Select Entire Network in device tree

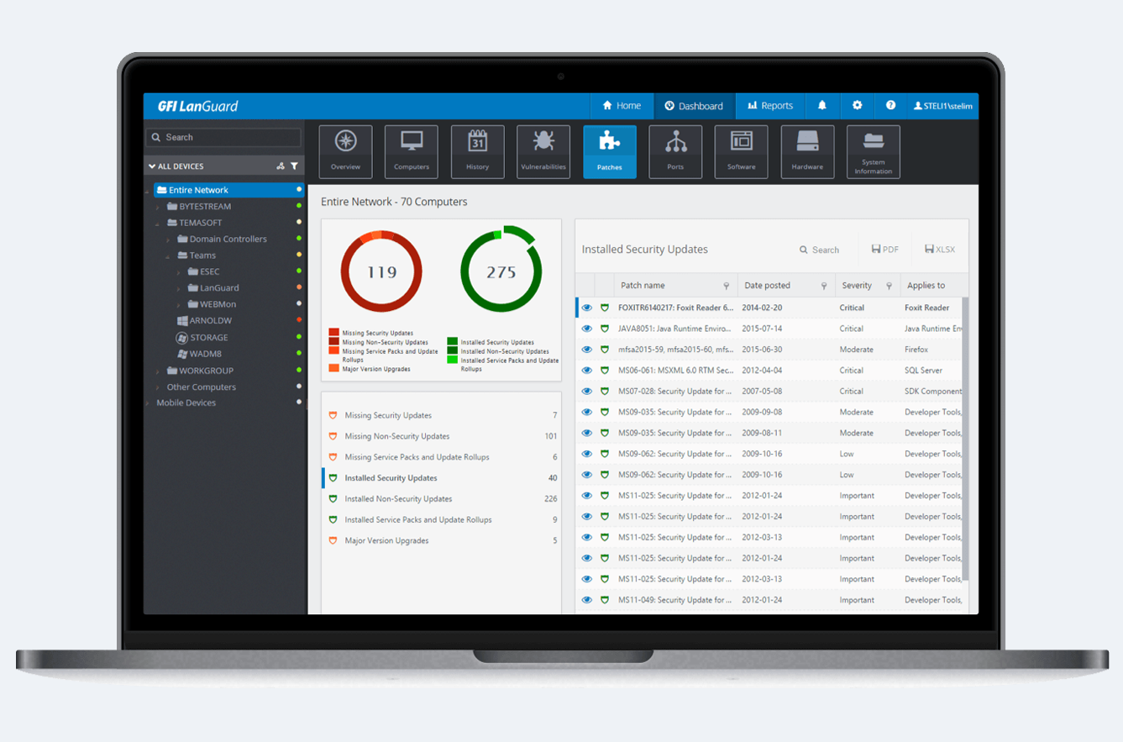point(228,190)
